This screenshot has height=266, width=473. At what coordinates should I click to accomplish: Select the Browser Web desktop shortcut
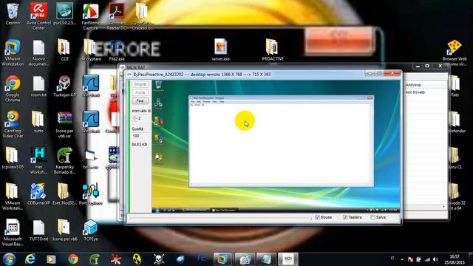click(x=455, y=52)
